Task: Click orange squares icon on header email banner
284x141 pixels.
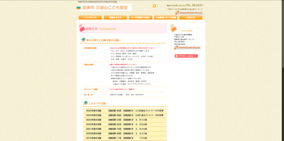Action: pos(177,13)
